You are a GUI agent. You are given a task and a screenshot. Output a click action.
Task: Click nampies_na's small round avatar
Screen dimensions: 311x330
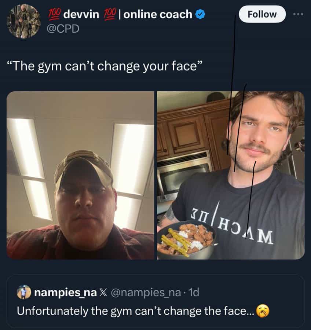point(23,293)
